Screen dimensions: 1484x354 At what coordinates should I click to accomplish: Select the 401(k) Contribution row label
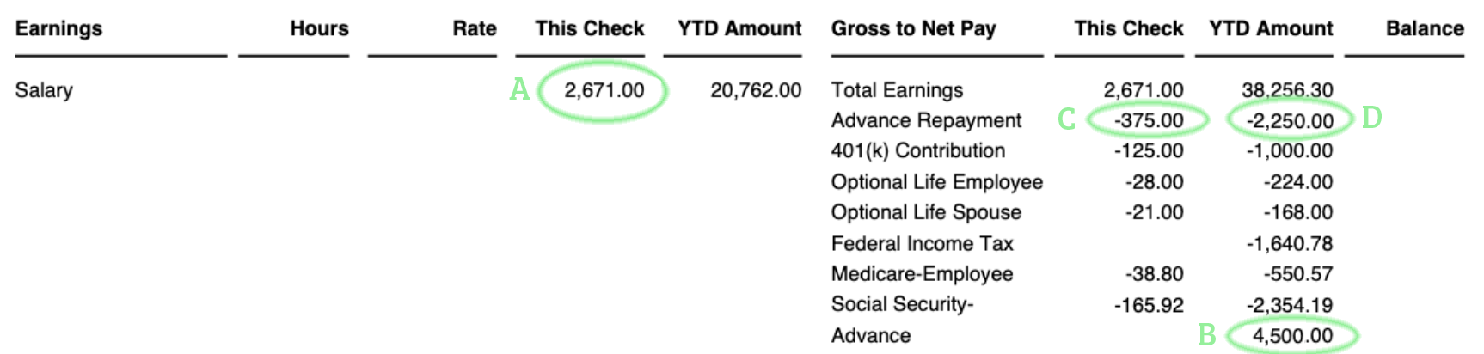(x=917, y=151)
